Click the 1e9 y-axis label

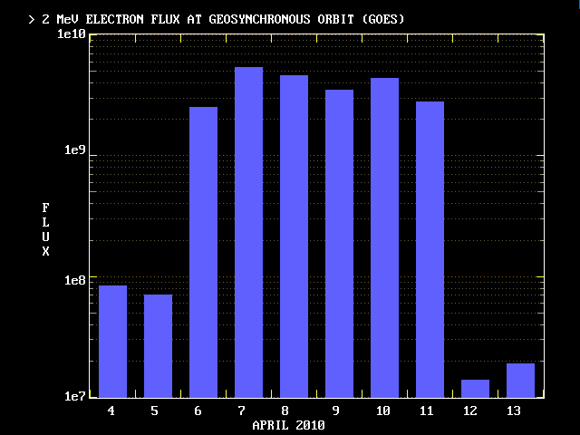(75, 150)
